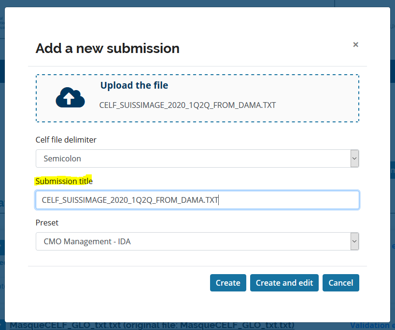Viewport: 395px width, 330px height.
Task: Open the Celf file delimiter dropdown
Action: pyautogui.click(x=193, y=158)
